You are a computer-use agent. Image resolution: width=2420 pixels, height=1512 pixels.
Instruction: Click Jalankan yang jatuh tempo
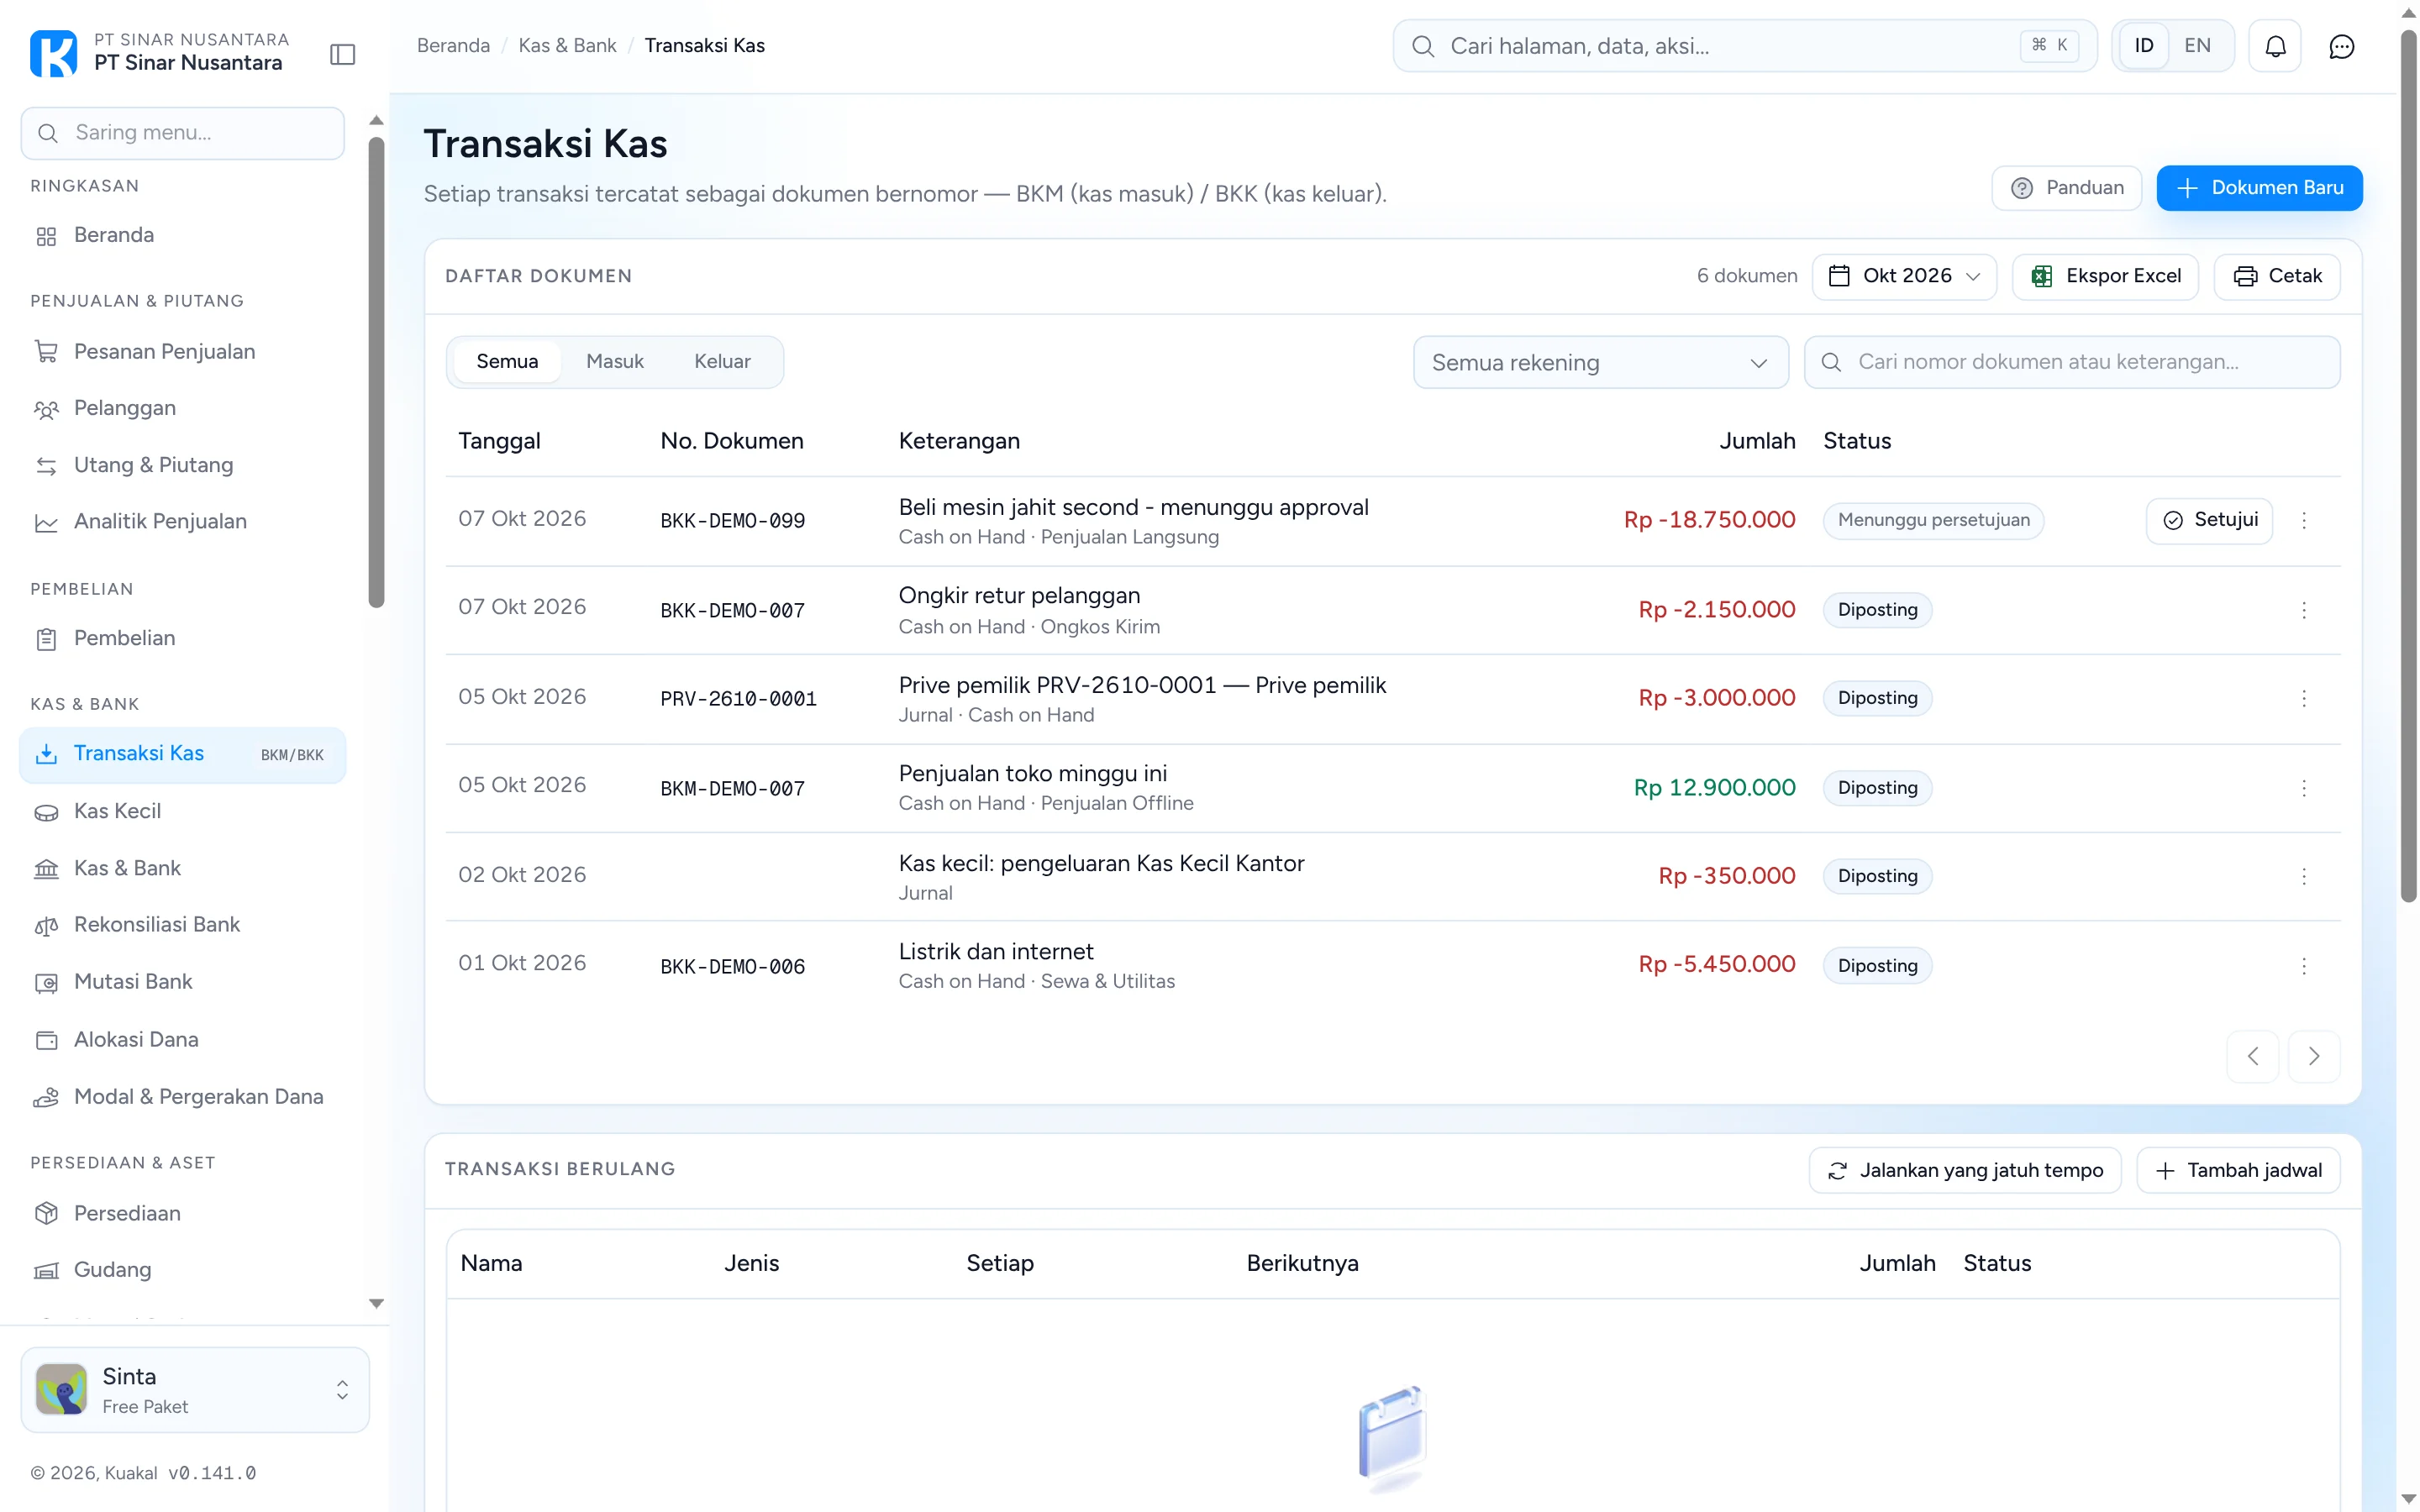(x=1965, y=1170)
